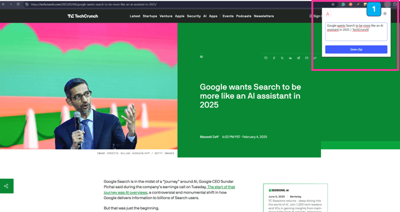Click the TechCrunch logo
Viewport: 400px width, 212px height.
(83, 16)
